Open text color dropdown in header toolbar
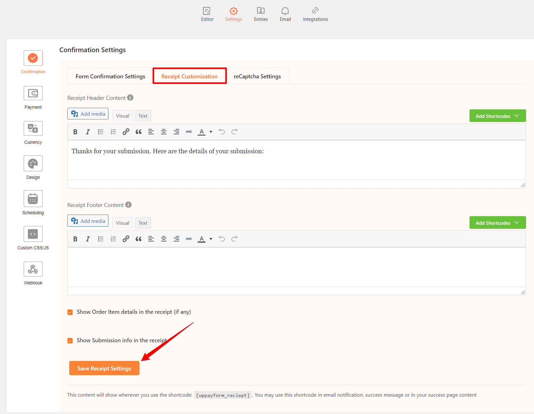 [204, 131]
